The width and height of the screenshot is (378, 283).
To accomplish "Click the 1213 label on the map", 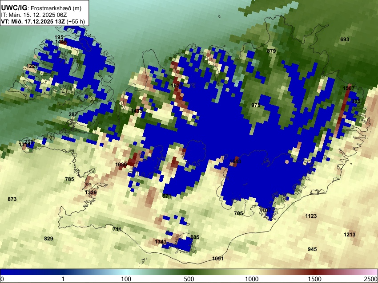I will 350,235.
